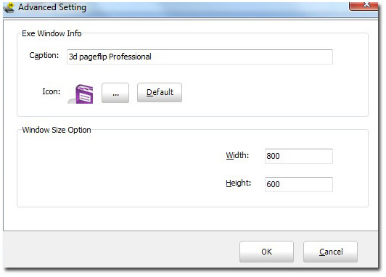Click the "Icon:" label
The width and height of the screenshot is (386, 277).
click(52, 91)
